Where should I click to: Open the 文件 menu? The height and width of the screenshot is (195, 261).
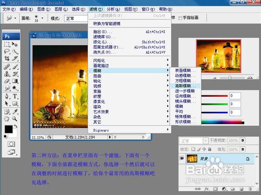pos(9,9)
